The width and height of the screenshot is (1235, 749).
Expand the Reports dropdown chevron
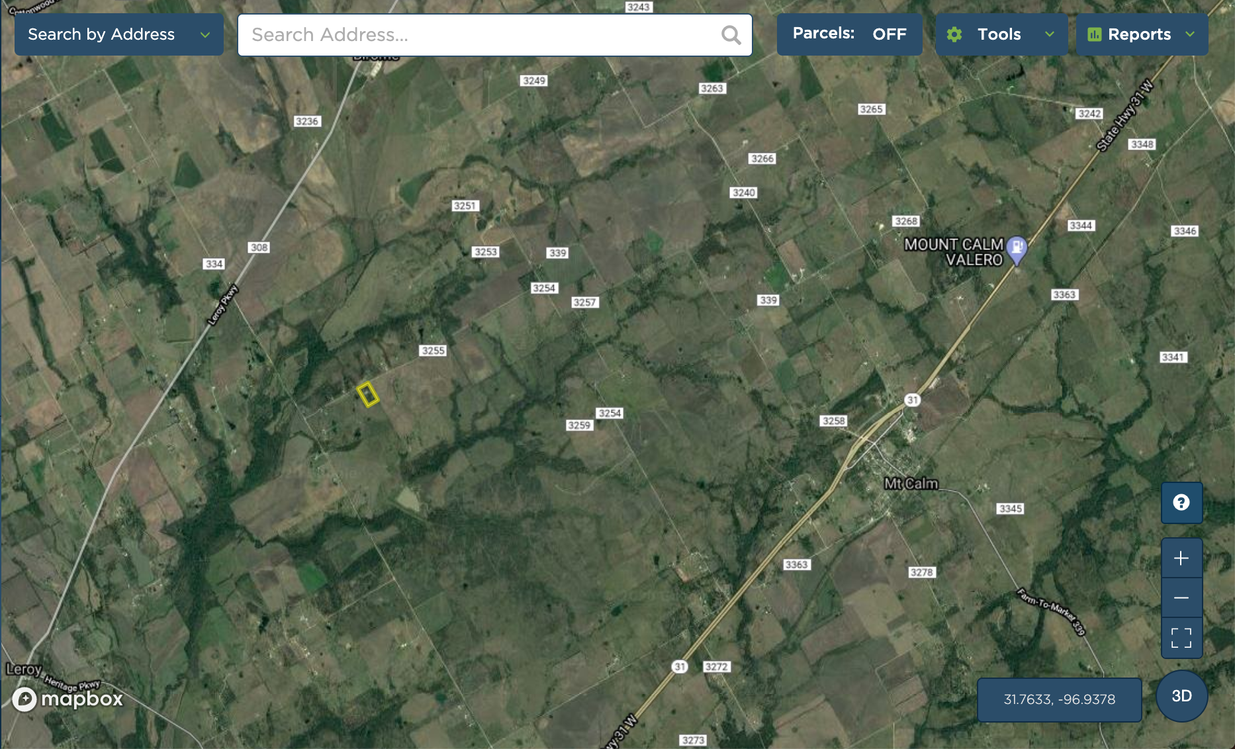(x=1190, y=34)
